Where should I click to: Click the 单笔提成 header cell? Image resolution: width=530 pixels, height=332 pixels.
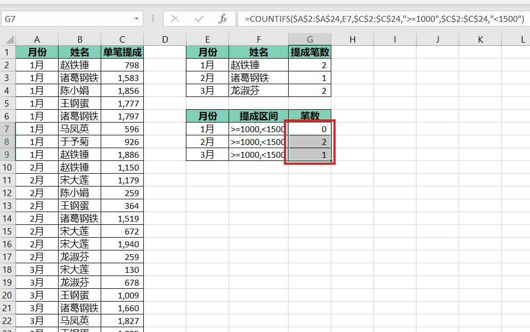pyautogui.click(x=123, y=52)
